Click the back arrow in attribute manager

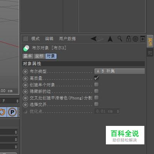click(94, 38)
